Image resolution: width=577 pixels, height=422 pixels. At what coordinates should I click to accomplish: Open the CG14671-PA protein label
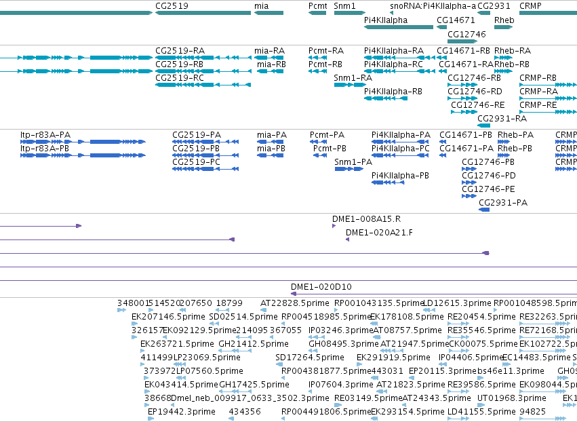point(466,149)
